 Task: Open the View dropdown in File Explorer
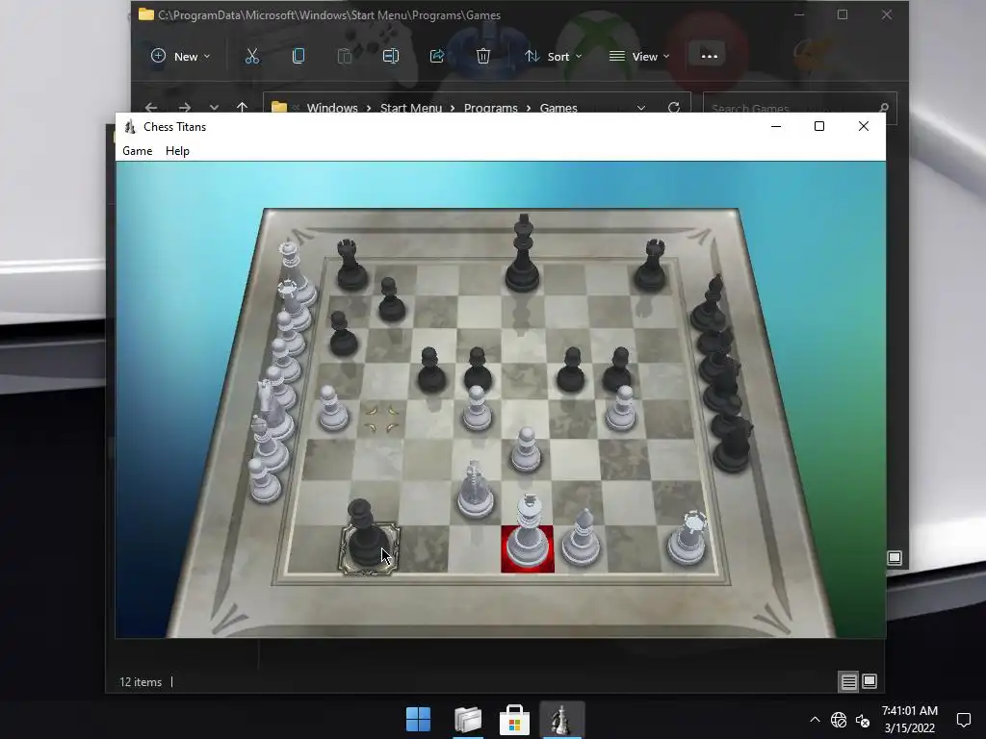[639, 57]
